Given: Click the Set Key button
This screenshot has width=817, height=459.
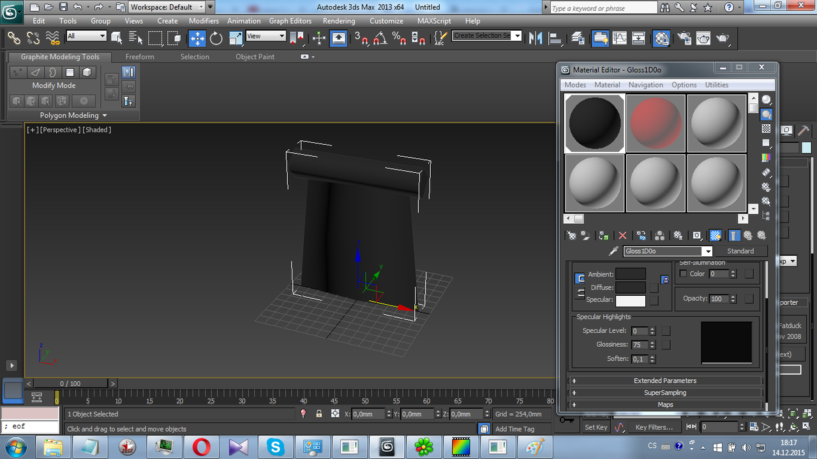Looking at the screenshot, I should click(596, 427).
